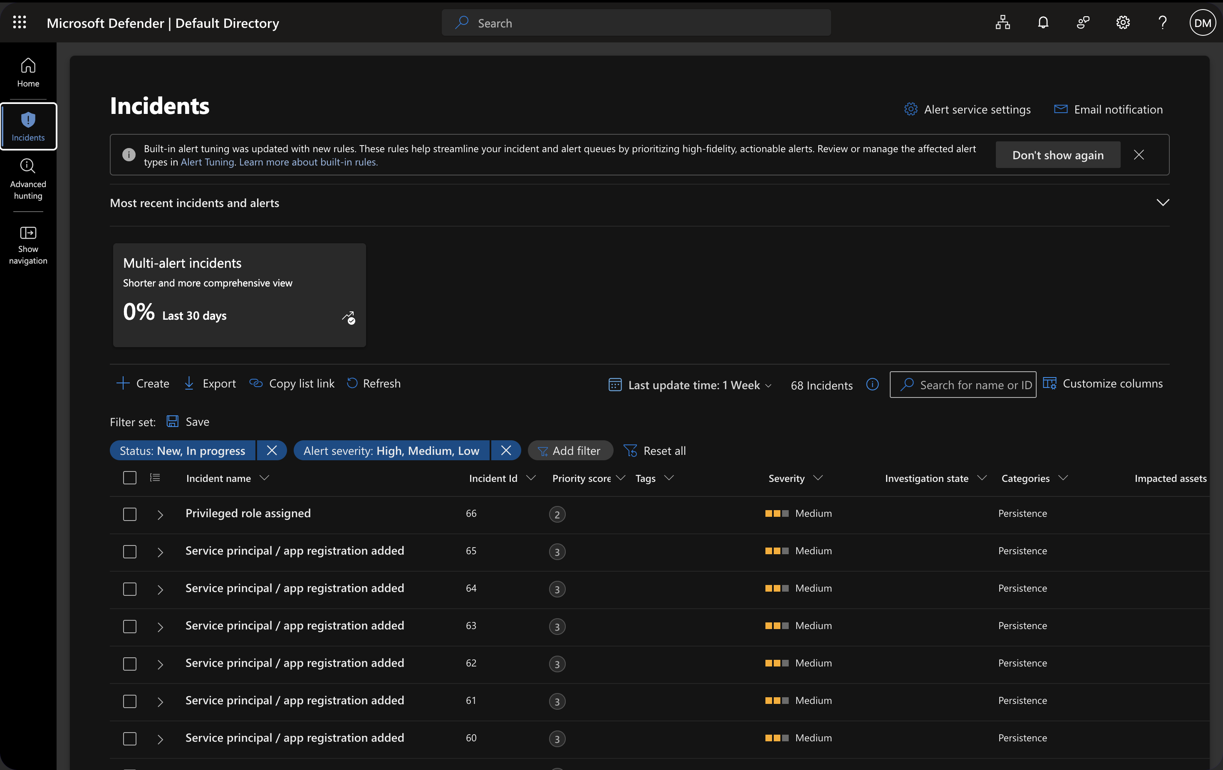The height and width of the screenshot is (770, 1223).
Task: Open the app launcher grid icon
Action: coord(19,22)
